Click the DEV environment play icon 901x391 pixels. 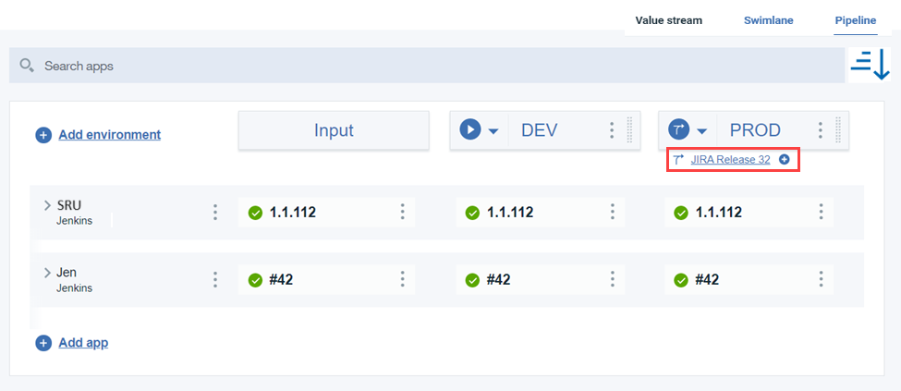(x=470, y=130)
